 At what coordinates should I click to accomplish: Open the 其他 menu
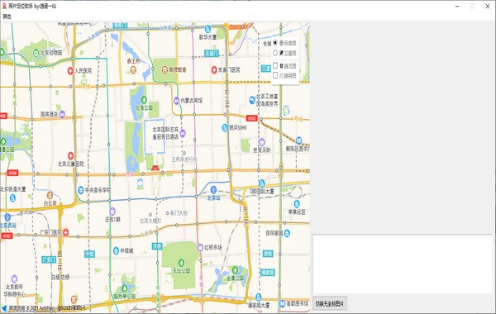pyautogui.click(x=7, y=17)
